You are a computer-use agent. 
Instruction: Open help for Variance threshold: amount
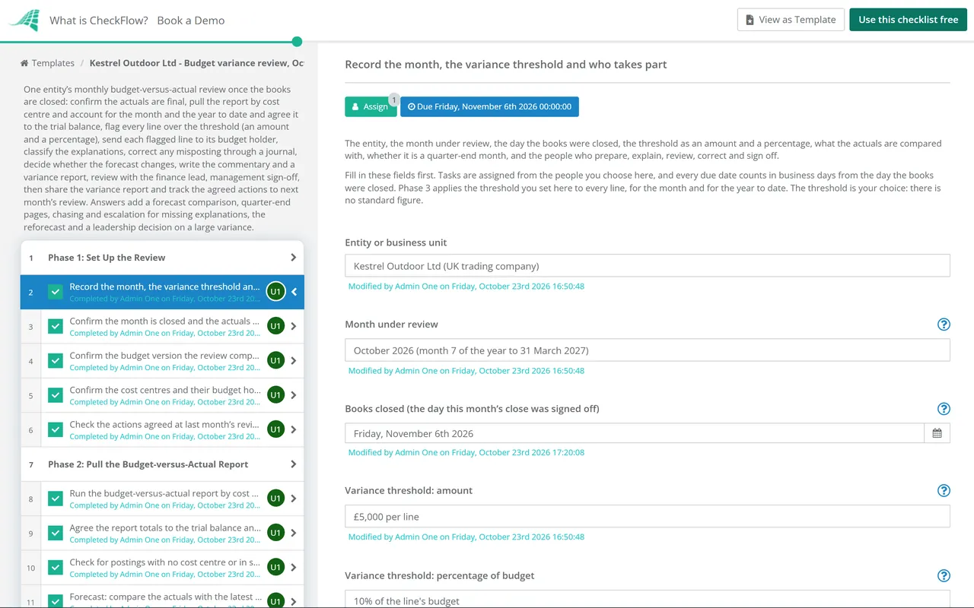click(944, 491)
